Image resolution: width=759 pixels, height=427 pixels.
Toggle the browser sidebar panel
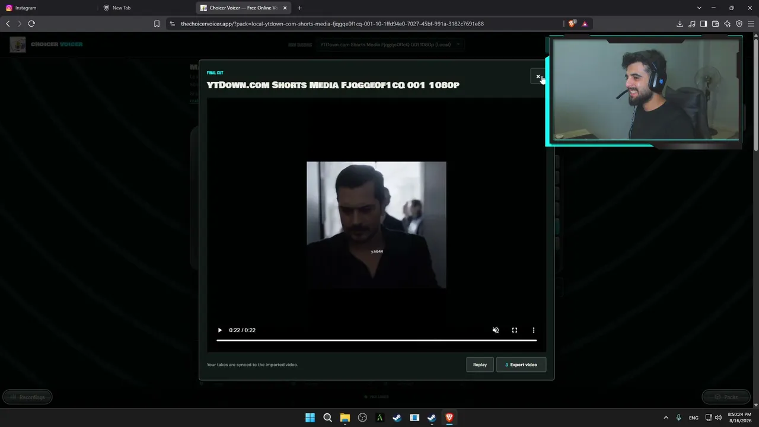(704, 24)
